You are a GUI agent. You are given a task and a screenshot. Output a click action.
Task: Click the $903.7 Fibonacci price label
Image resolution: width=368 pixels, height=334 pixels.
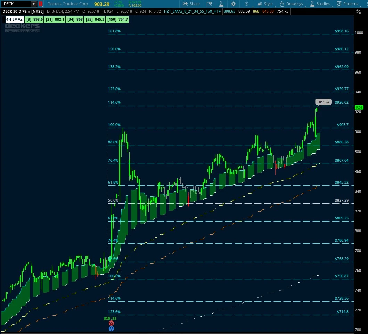[x=343, y=125]
